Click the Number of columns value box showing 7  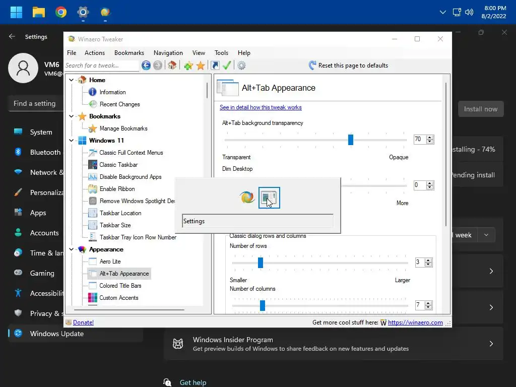419,305
